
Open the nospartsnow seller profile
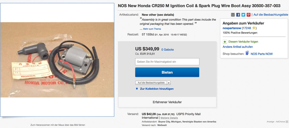click(x=232, y=28)
